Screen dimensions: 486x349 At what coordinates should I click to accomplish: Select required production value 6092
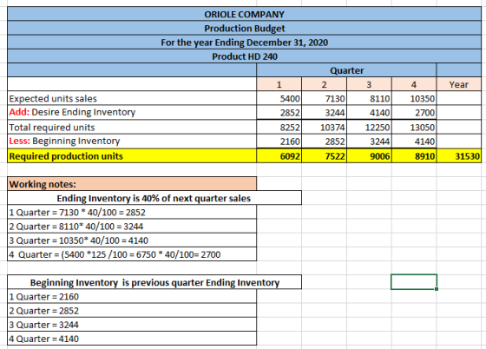(x=279, y=155)
